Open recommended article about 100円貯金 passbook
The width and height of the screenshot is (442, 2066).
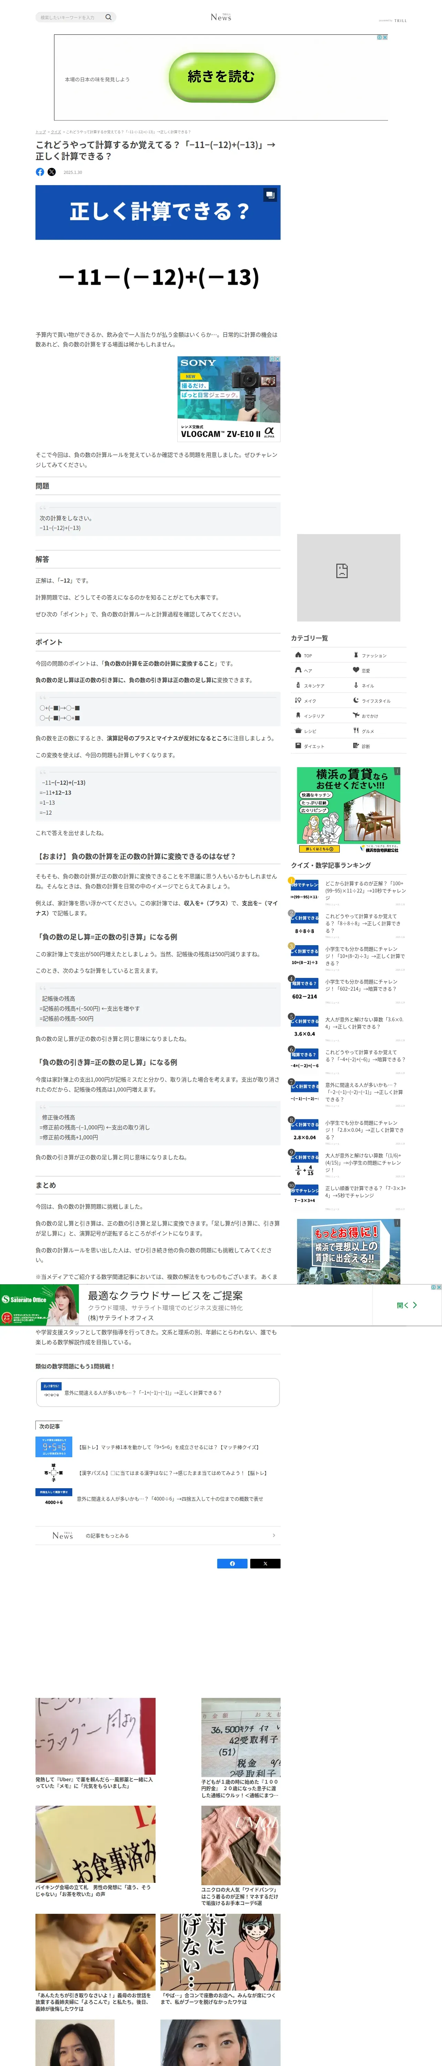pyautogui.click(x=241, y=1749)
